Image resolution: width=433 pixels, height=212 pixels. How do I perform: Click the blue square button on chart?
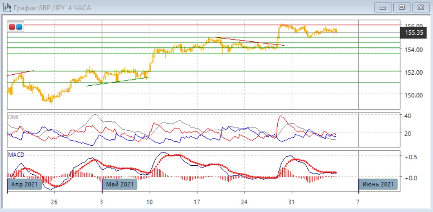[18, 27]
